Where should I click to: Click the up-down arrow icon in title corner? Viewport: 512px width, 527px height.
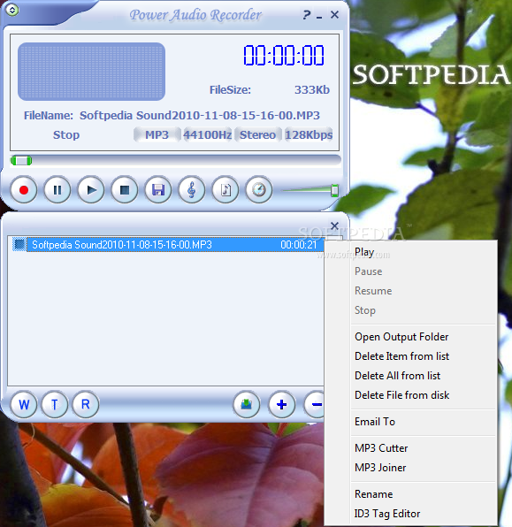pyautogui.click(x=12, y=10)
